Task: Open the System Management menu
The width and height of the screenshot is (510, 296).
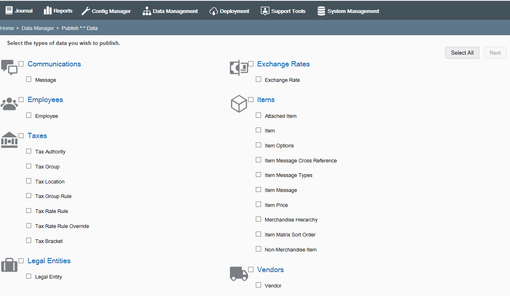Action: tap(348, 11)
